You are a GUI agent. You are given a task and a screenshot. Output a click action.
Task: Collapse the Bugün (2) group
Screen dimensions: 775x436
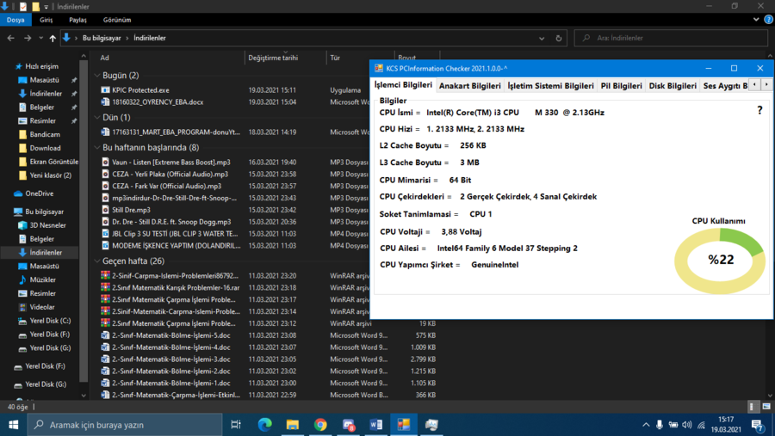[x=96, y=76]
